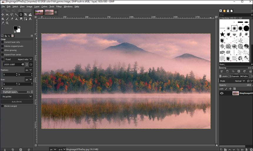Image resolution: width=253 pixels, height=151 pixels.
Task: Click the create new brush icon
Action: click(x=227, y=71)
